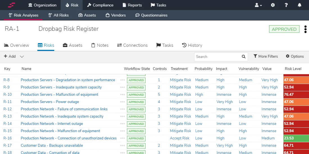Click the help question mark icon
The image size is (309, 154).
tap(286, 5)
